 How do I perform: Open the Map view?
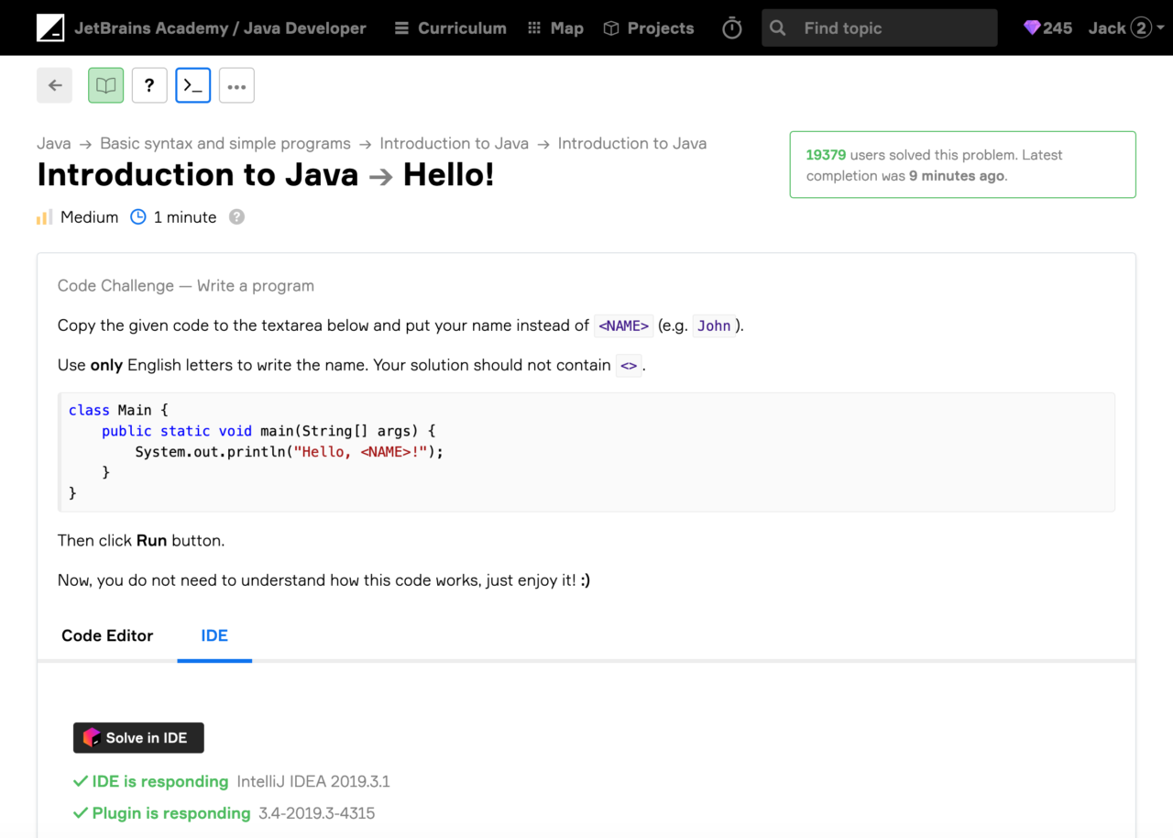555,28
